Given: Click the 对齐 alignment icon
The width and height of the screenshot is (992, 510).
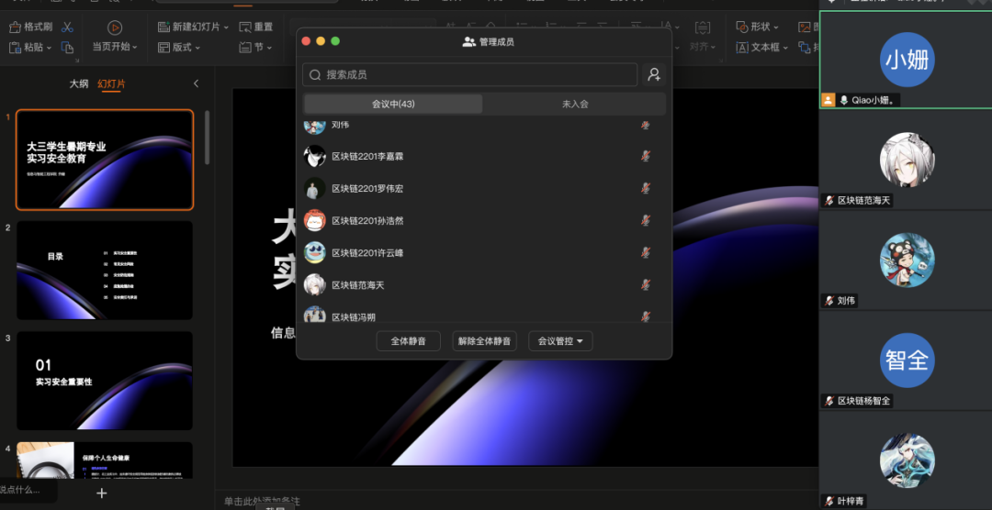Looking at the screenshot, I should pos(703,28).
